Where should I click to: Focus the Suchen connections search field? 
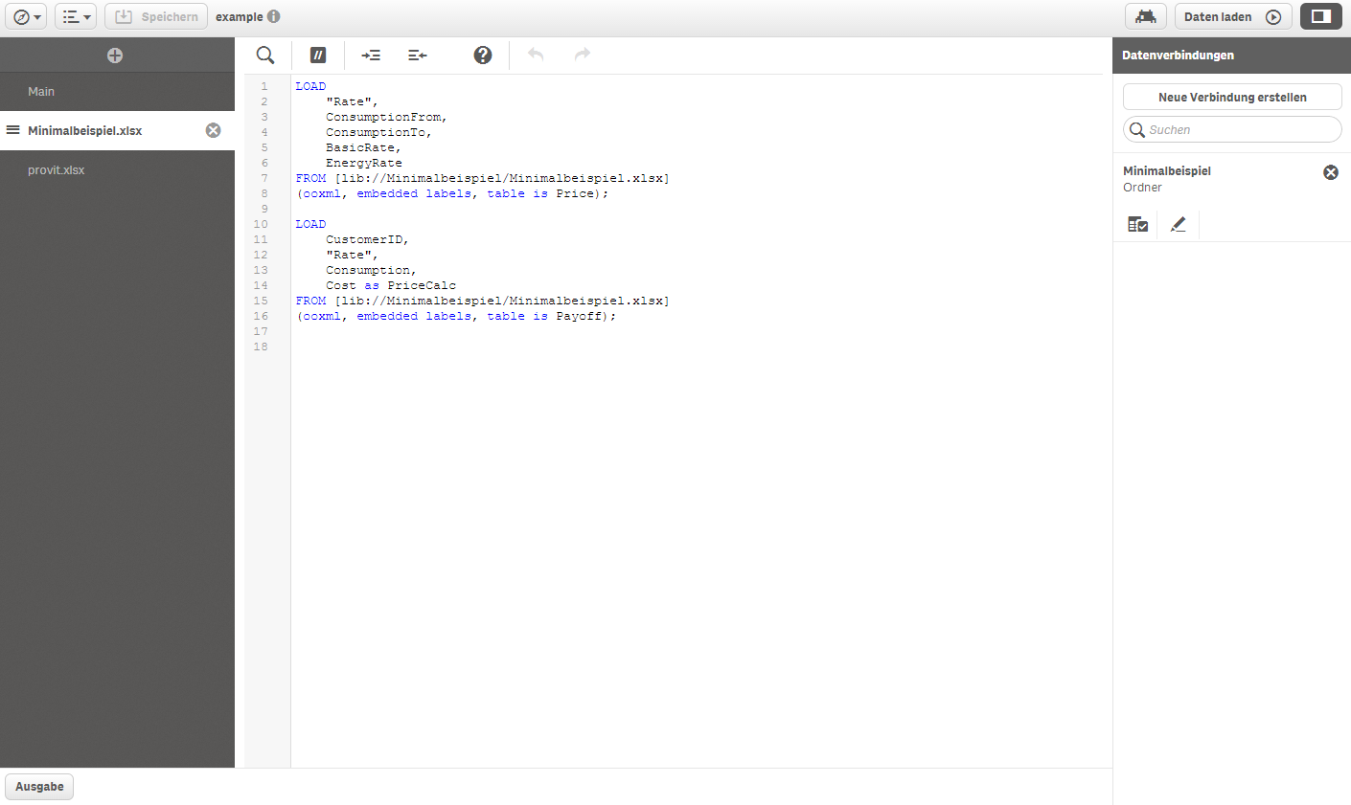click(1232, 129)
